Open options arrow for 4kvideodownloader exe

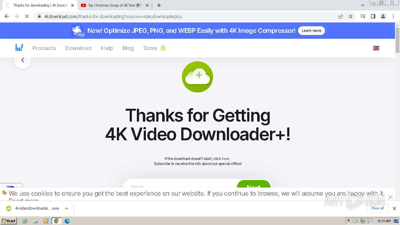click(x=67, y=208)
